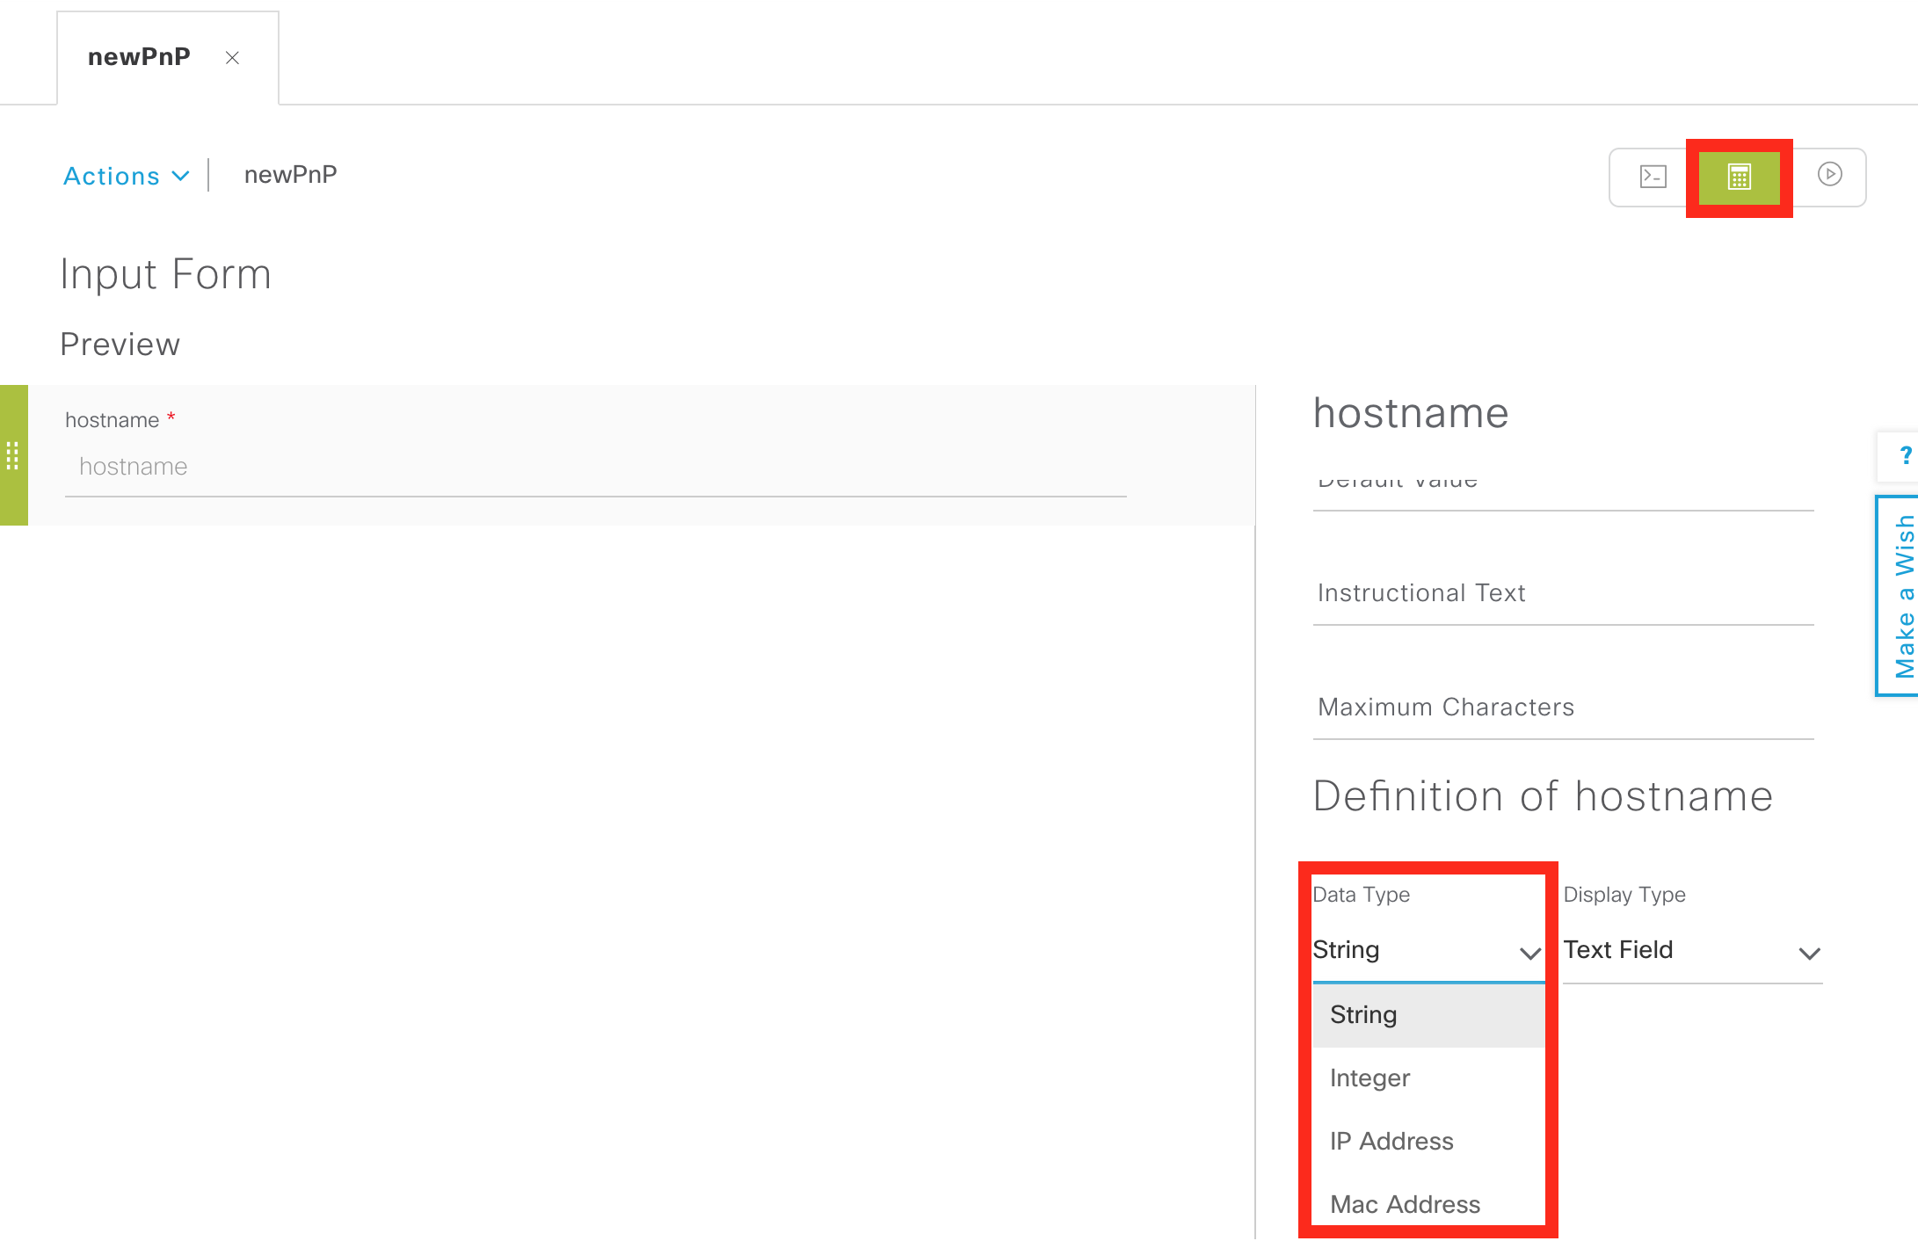The width and height of the screenshot is (1918, 1241).
Task: Click the hostname preview input field
Action: (x=594, y=467)
